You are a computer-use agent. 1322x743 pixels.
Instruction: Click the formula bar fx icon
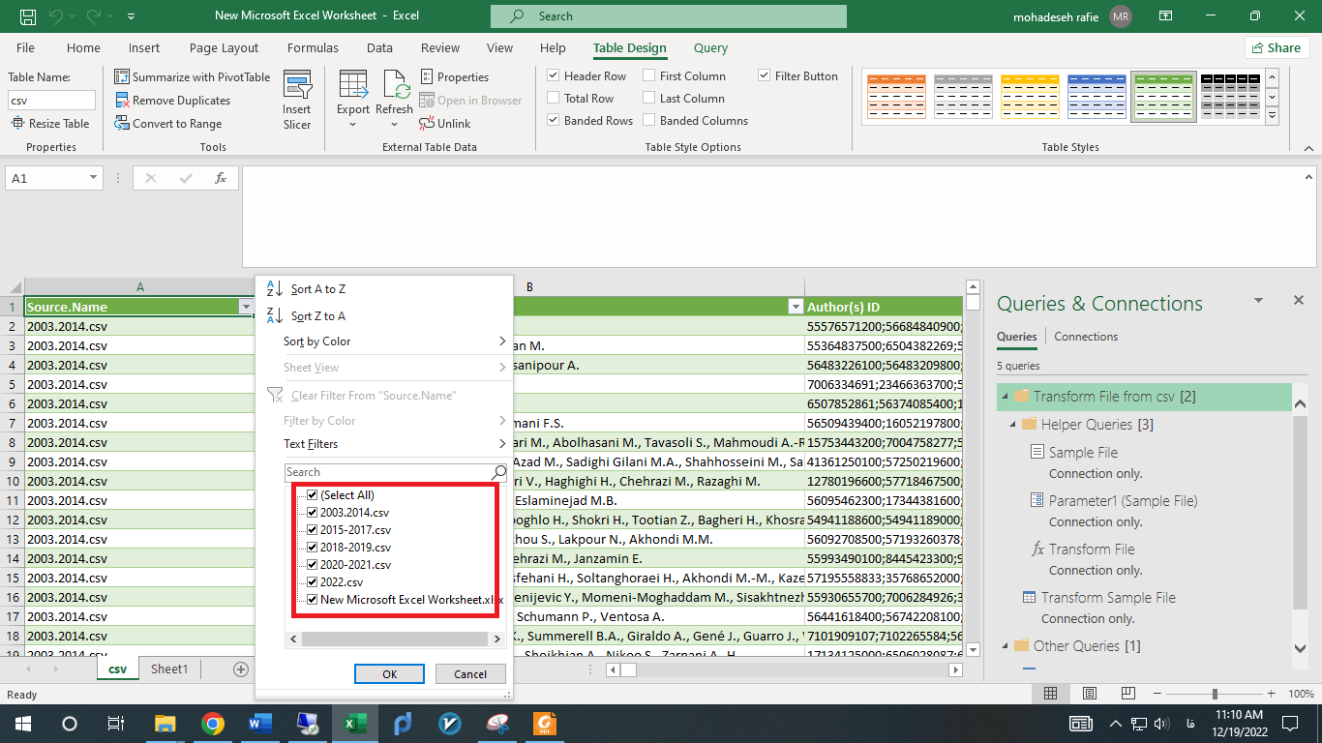(x=221, y=178)
